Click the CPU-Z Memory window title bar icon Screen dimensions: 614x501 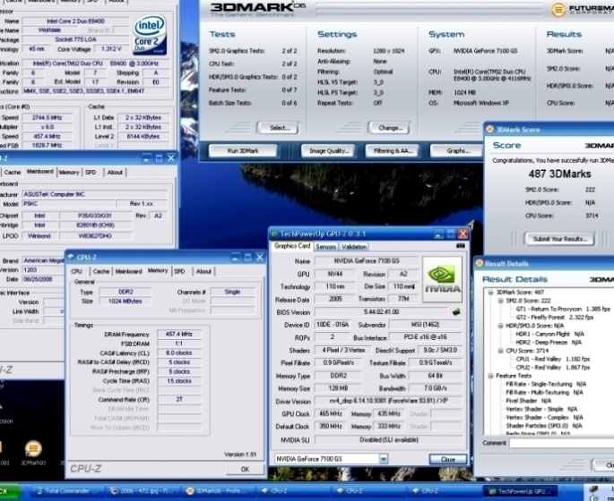72,257
